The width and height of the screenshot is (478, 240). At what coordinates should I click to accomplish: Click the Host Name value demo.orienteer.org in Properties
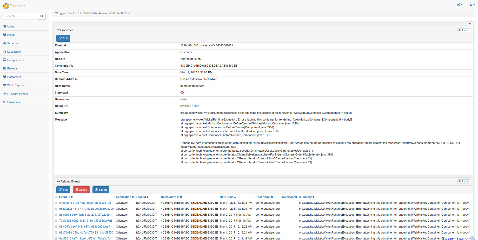pyautogui.click(x=192, y=86)
